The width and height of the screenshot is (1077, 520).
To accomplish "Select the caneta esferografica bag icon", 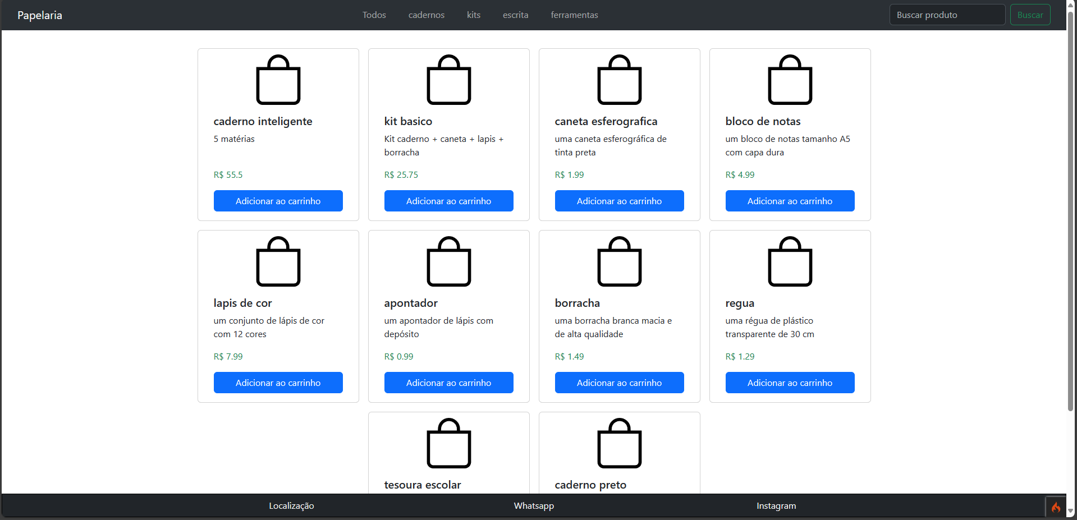I will [x=619, y=80].
